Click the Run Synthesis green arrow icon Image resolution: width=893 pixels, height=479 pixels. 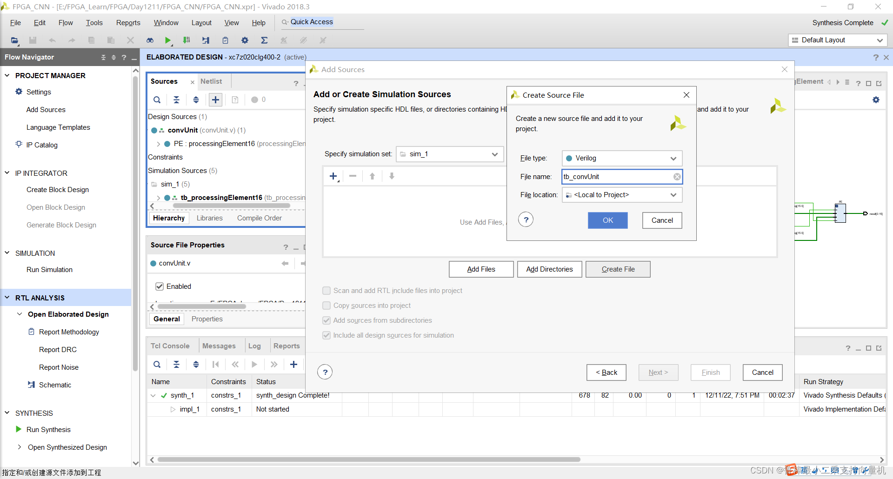tap(19, 429)
